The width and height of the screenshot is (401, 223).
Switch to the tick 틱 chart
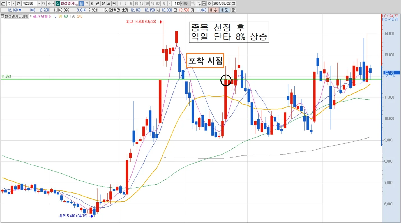pyautogui.click(x=114, y=4)
